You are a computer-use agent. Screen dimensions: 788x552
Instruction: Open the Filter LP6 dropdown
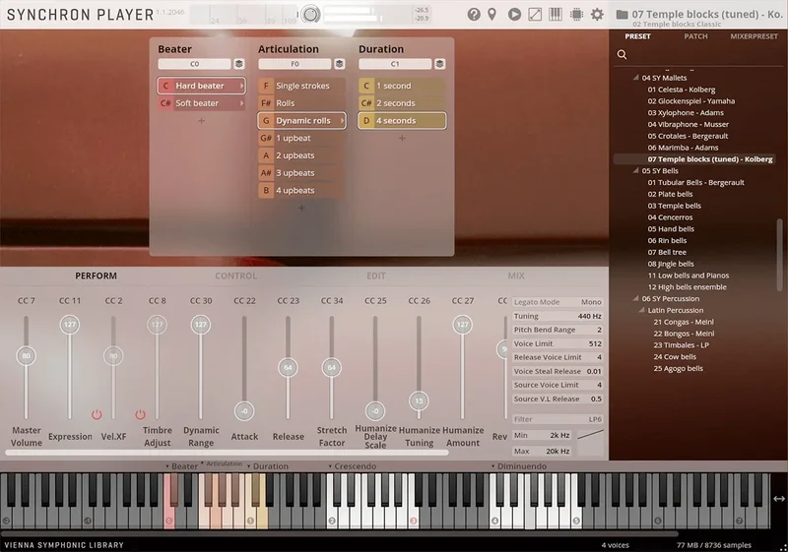tap(558, 419)
